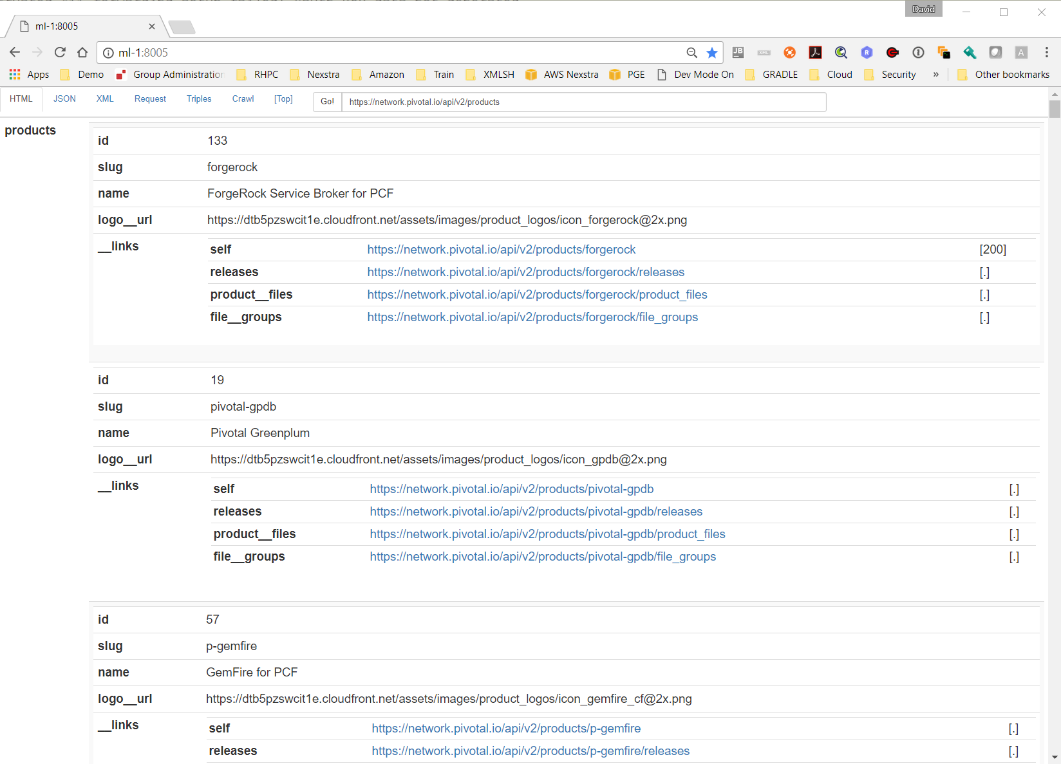Click the orange terminal windows extension

click(x=944, y=53)
